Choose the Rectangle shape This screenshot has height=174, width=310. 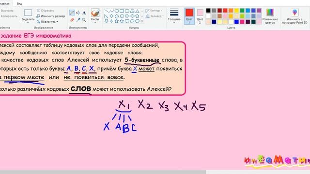122,11
